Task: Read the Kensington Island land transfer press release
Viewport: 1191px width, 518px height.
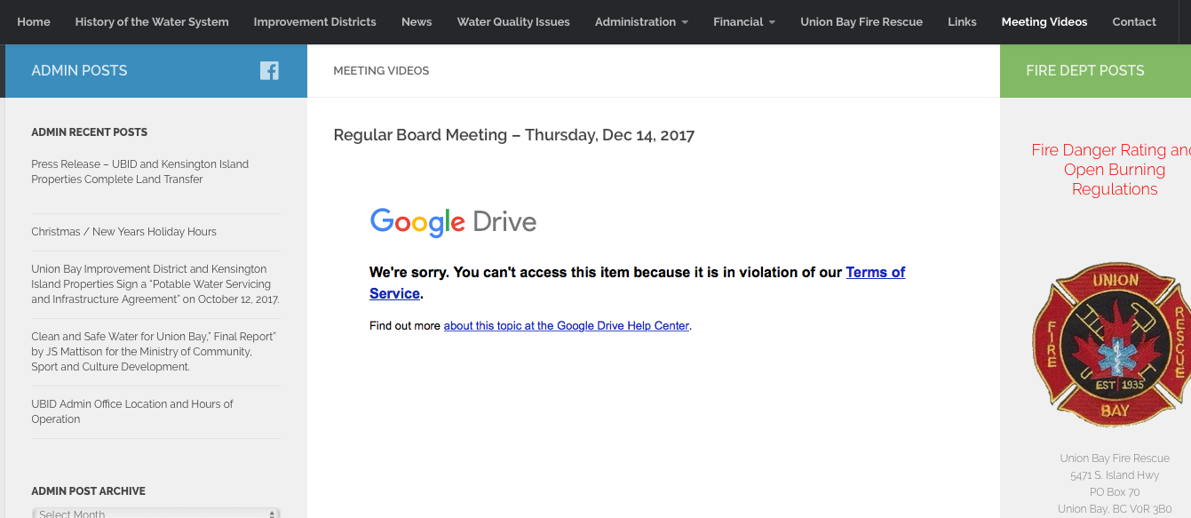Action: 139,171
